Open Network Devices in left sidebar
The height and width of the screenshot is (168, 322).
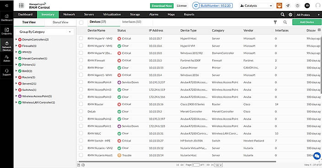(x=6, y=46)
